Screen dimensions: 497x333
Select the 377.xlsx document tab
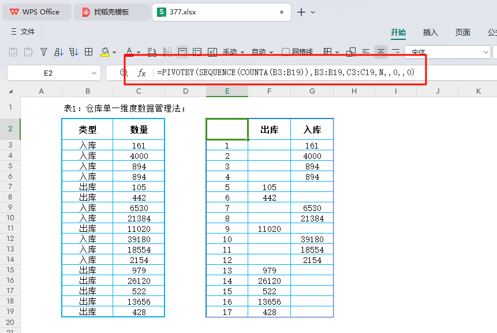click(222, 12)
